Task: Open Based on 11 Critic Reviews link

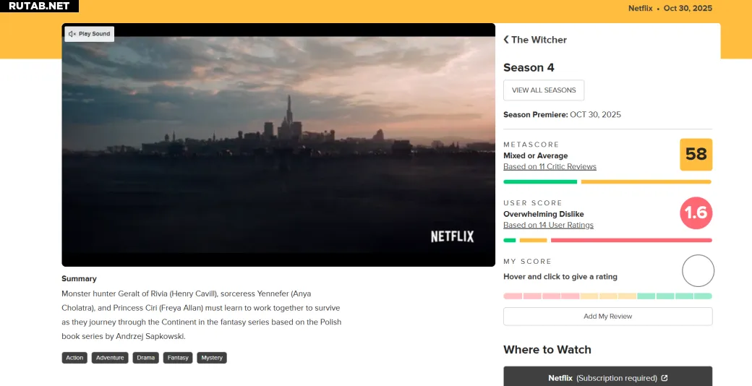Action: 550,167
